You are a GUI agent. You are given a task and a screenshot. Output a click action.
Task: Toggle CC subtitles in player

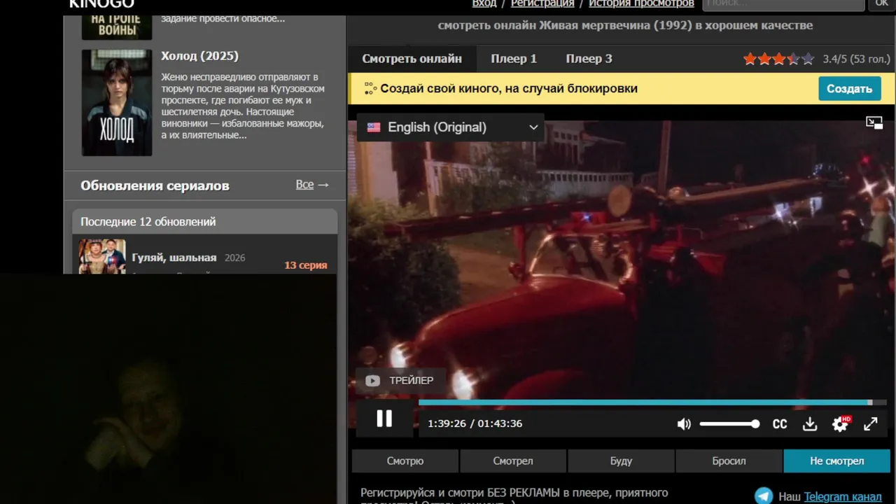pyautogui.click(x=780, y=424)
